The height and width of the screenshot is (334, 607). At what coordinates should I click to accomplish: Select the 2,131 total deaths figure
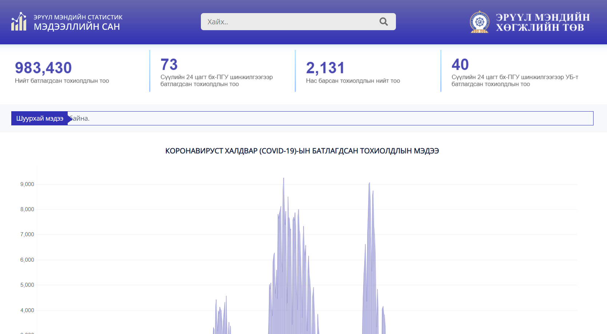tap(325, 68)
